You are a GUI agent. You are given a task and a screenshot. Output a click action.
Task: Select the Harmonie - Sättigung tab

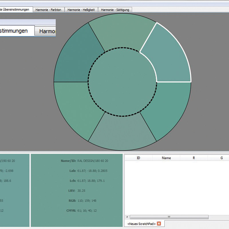(x=115, y=10)
